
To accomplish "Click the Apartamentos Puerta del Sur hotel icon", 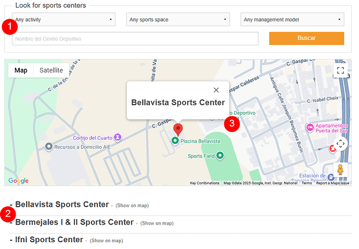I will (x=310, y=127).
